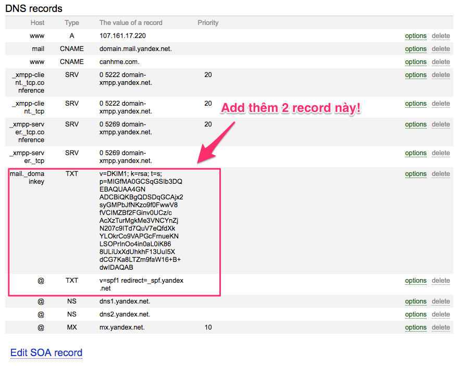Open options for mail CNAME record
Image resolution: width=460 pixels, height=366 pixels.
click(416, 49)
